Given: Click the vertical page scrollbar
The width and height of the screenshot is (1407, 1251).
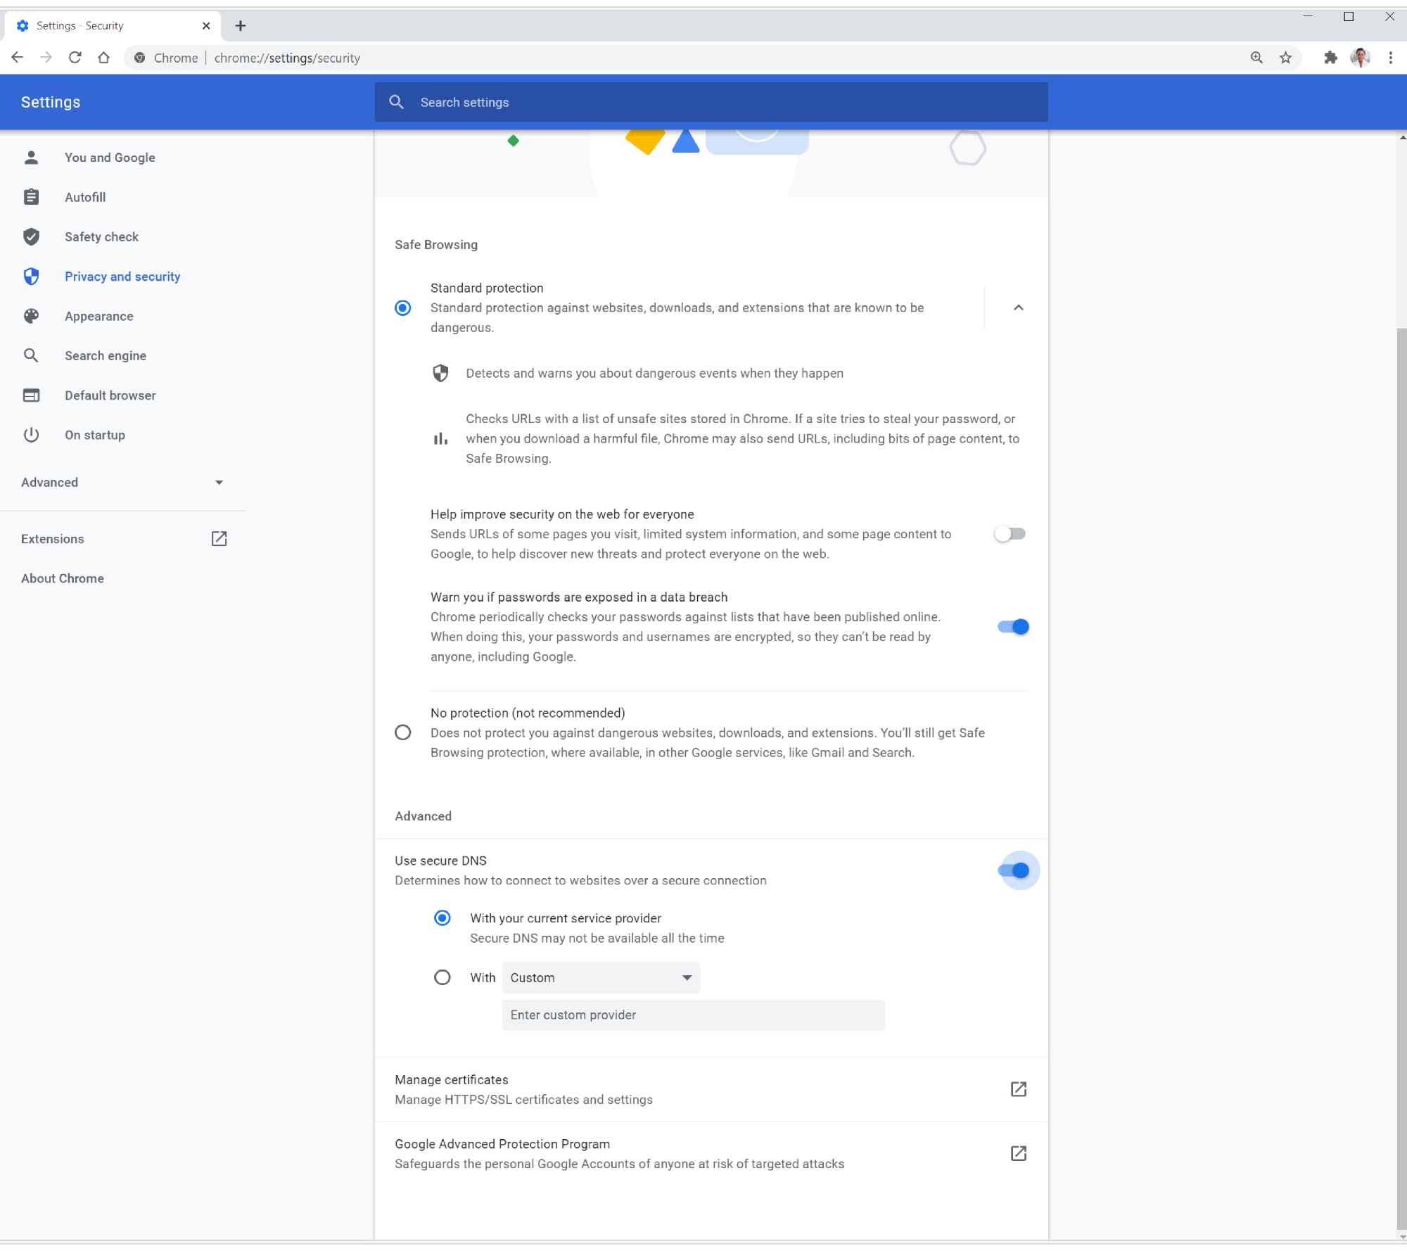Looking at the screenshot, I should tap(1401, 774).
